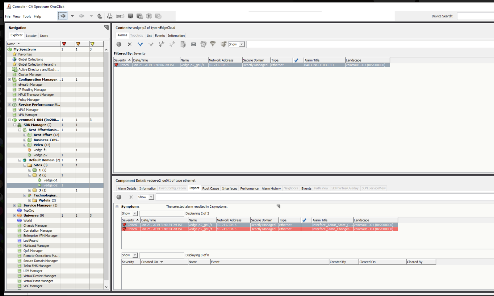Click the document export icon in Alarms toolbar

point(183,44)
